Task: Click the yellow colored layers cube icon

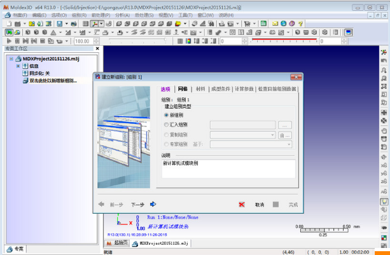Action: (178, 24)
